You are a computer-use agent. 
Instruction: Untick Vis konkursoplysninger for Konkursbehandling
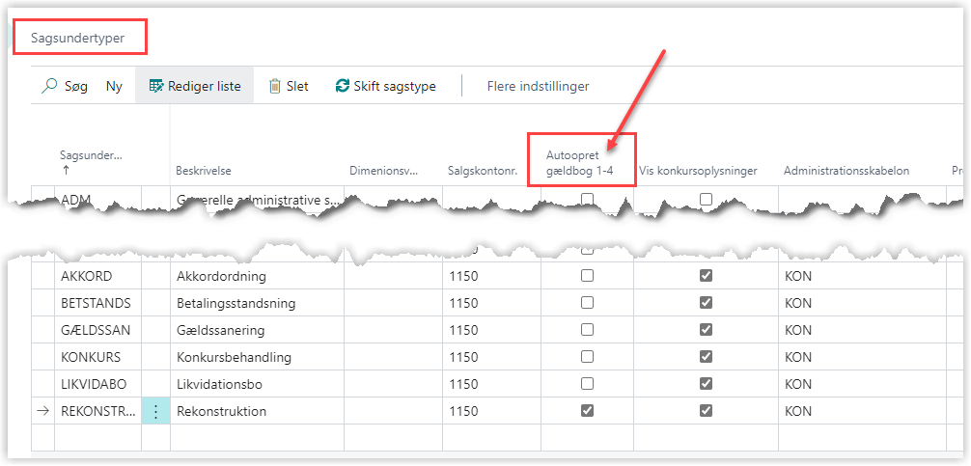point(707,357)
